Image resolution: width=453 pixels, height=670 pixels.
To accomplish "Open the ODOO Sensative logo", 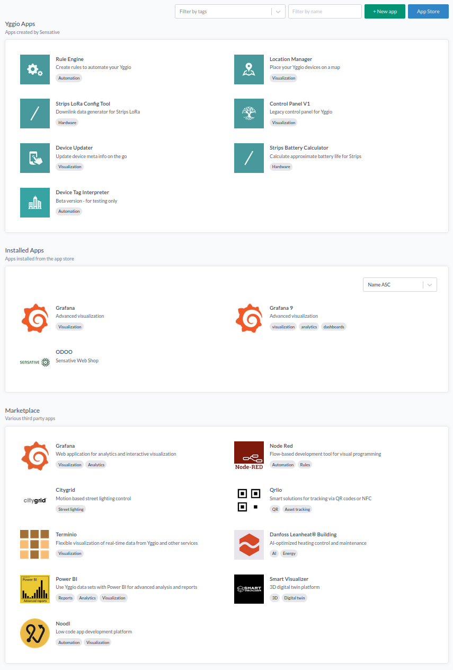I will point(35,362).
